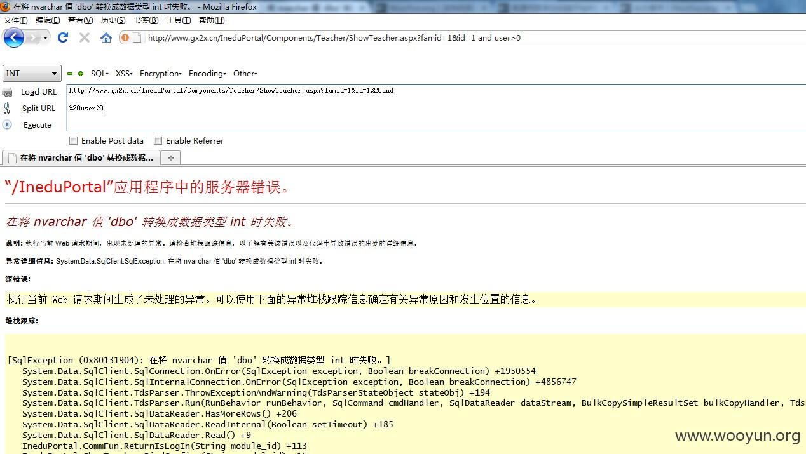Click the 异常详细信息 line with System.Data.SqlClient.SqlException
806x454 pixels.
point(164,261)
